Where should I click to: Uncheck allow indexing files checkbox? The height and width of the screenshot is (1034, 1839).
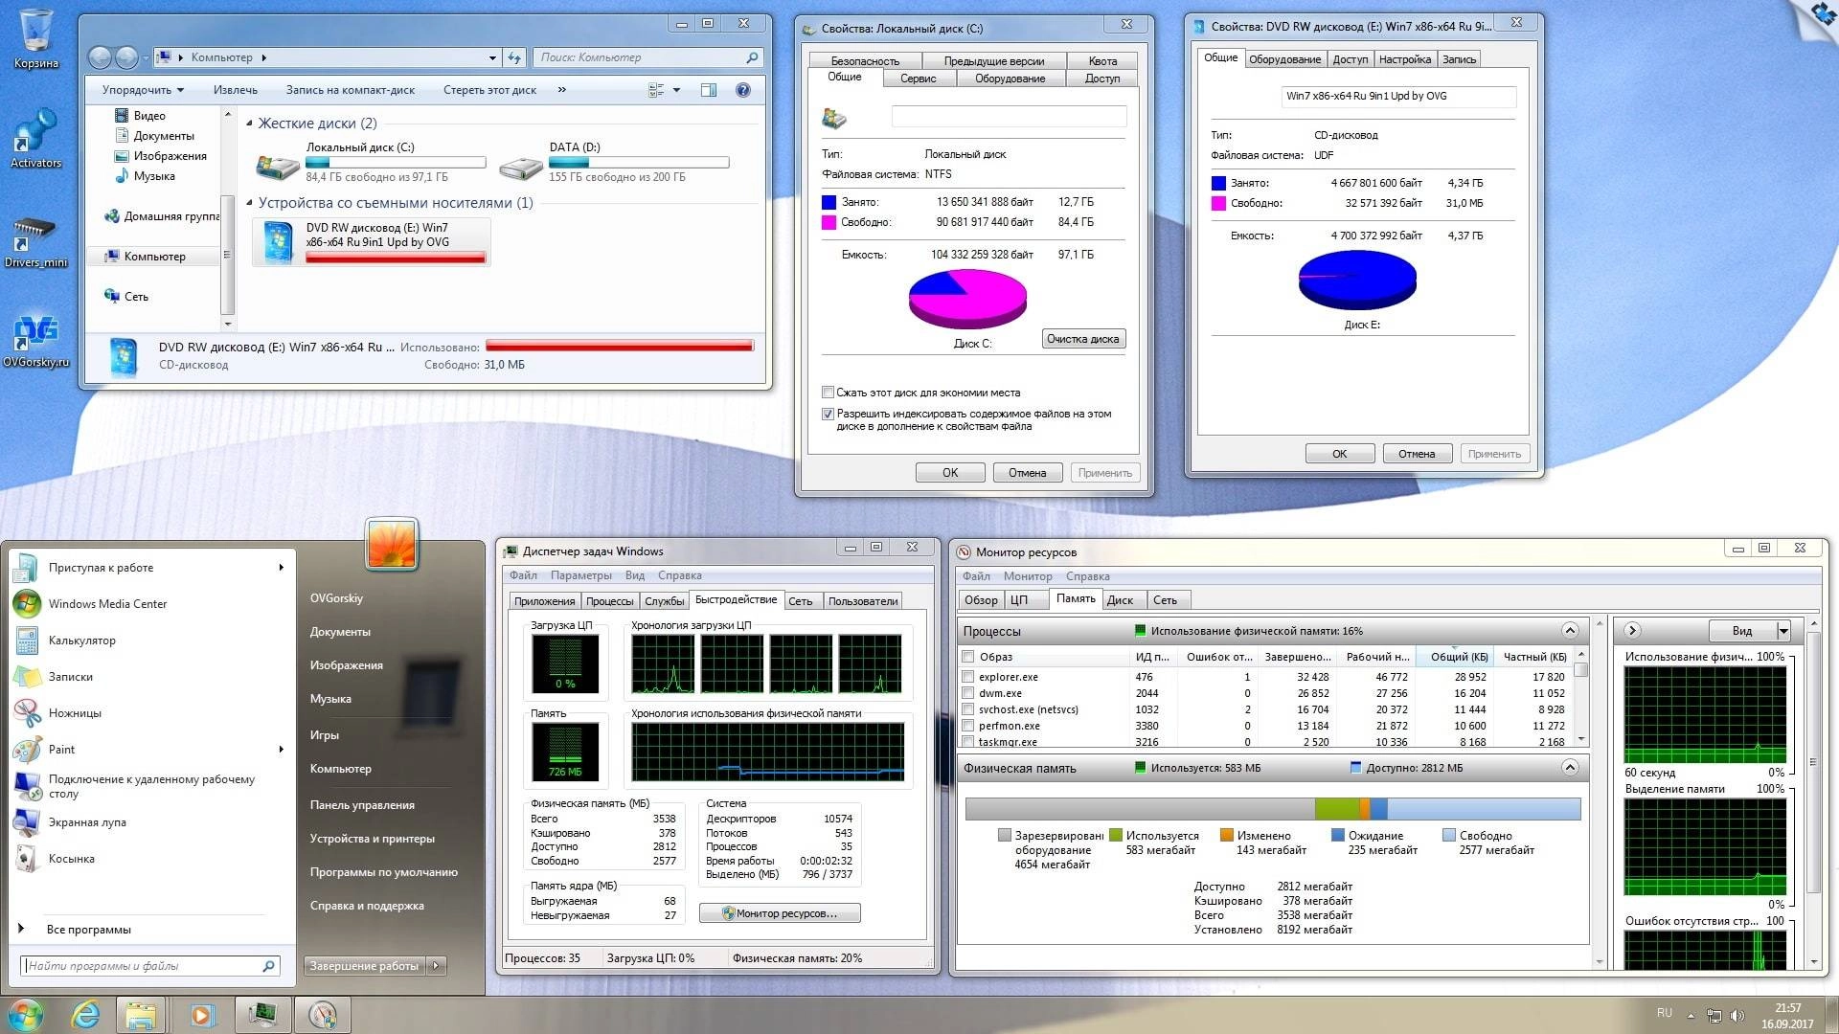[828, 415]
